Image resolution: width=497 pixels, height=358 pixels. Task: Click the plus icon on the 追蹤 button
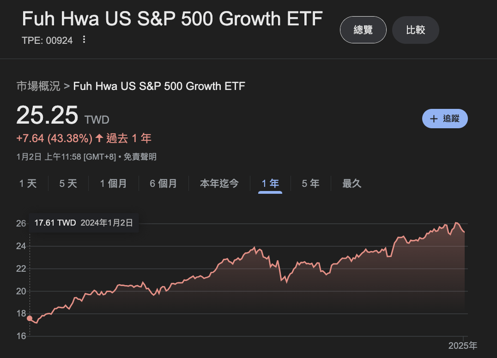pyautogui.click(x=433, y=119)
